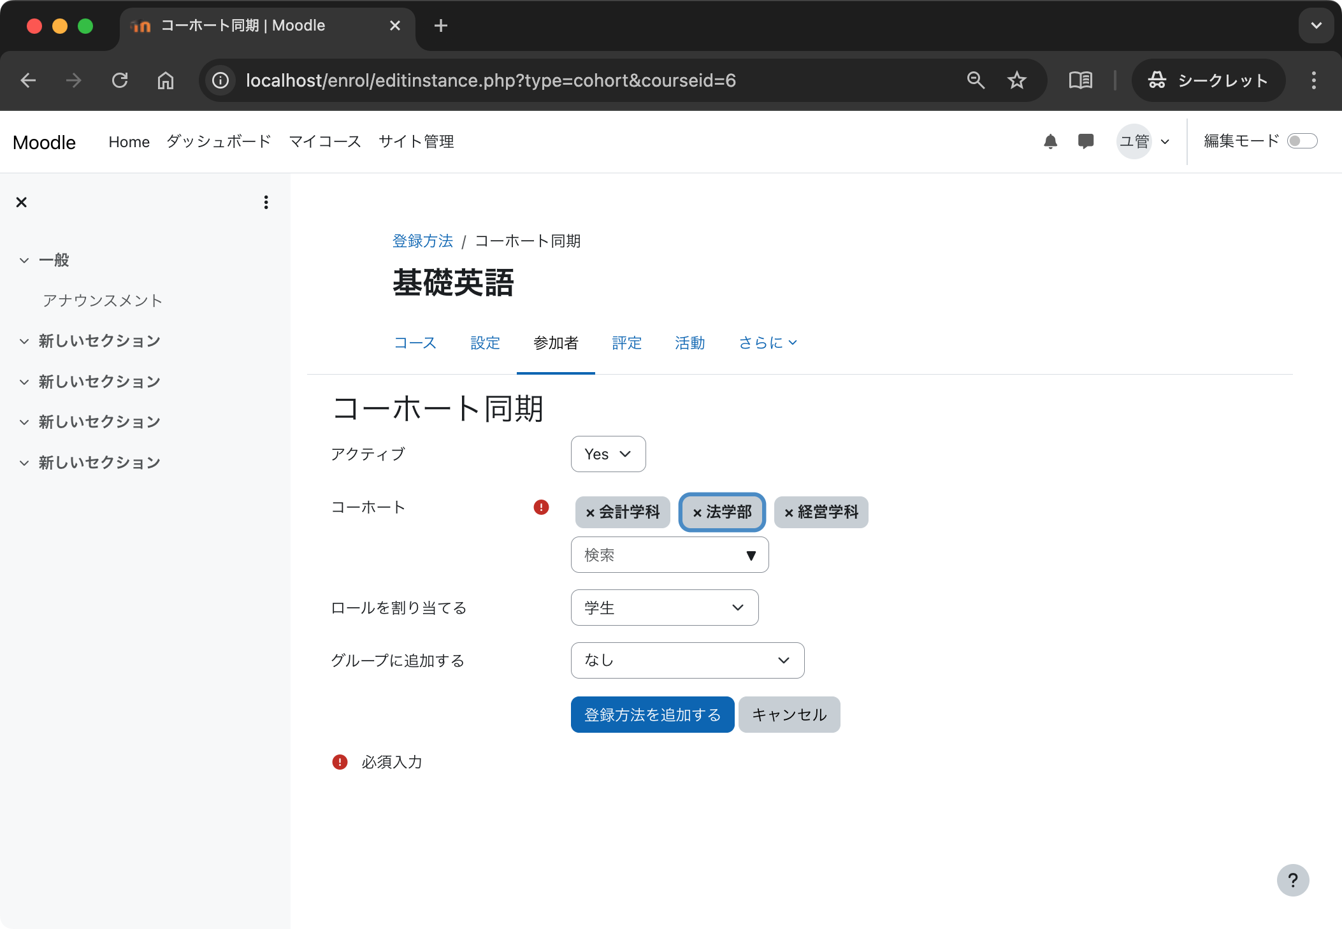Open the sidebar kebab menu
This screenshot has width=1342, height=929.
click(x=266, y=202)
